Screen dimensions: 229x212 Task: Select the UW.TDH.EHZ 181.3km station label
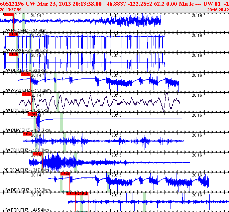[26, 150]
